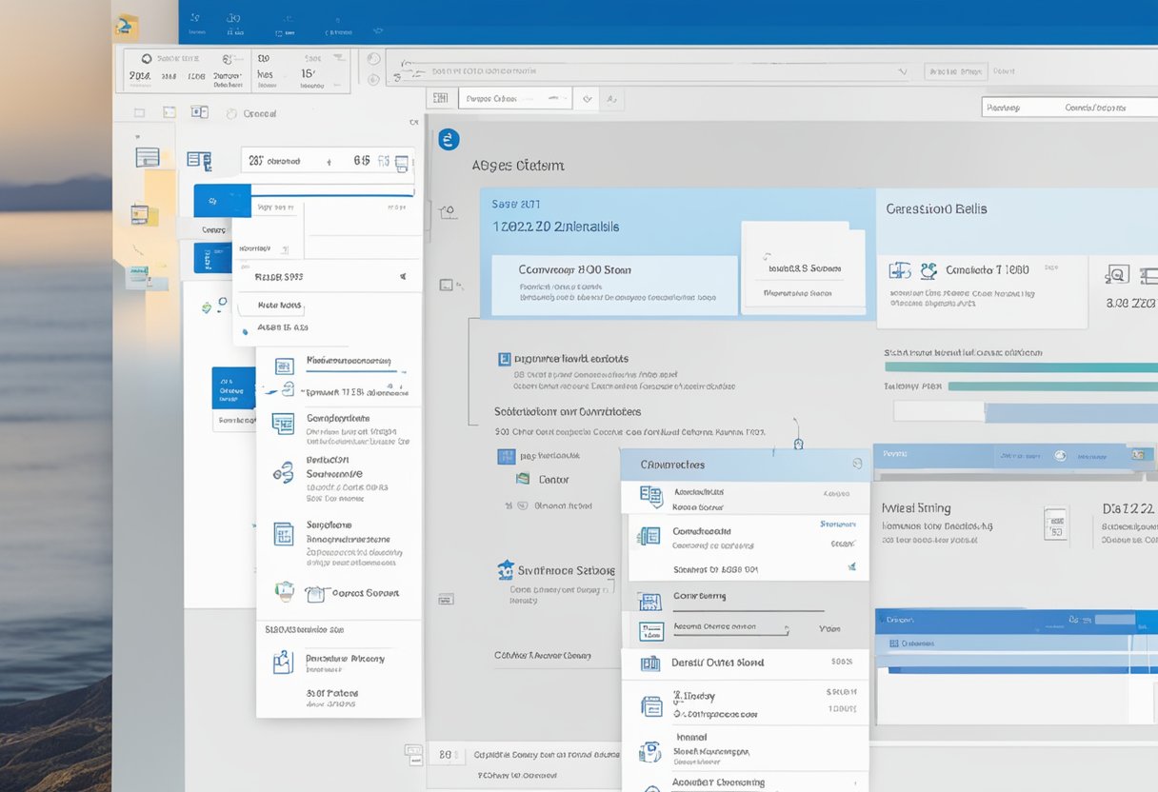Expand the chevron on the account owner row
Viewport: 1158px width, 792px height.
point(789,626)
